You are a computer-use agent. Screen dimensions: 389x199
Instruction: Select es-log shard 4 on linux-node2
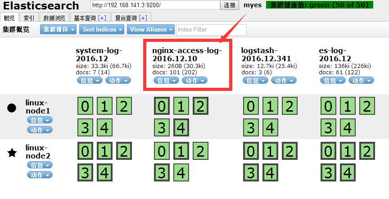coord(348,172)
